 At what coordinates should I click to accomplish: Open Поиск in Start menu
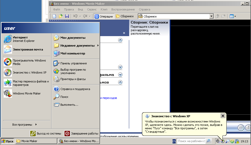tap(76, 97)
